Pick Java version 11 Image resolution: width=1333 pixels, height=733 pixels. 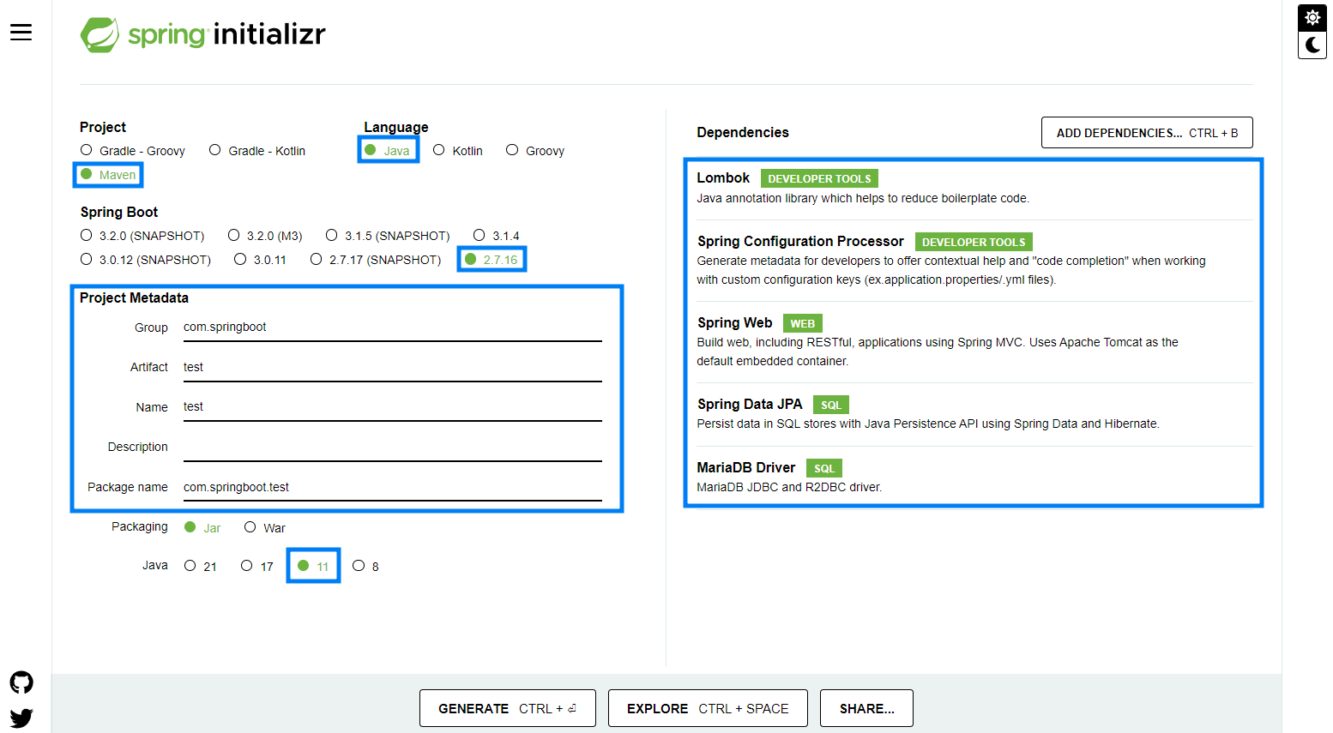[313, 567]
